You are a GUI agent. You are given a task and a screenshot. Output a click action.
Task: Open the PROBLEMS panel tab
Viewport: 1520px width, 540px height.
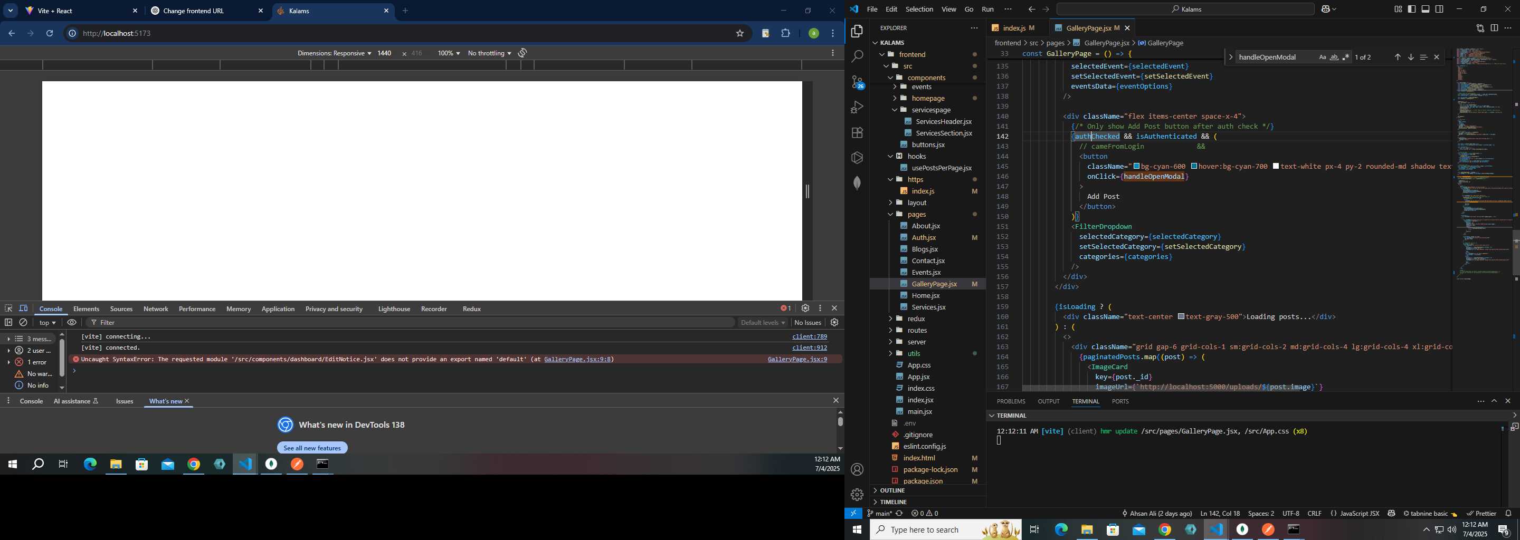click(x=1011, y=402)
